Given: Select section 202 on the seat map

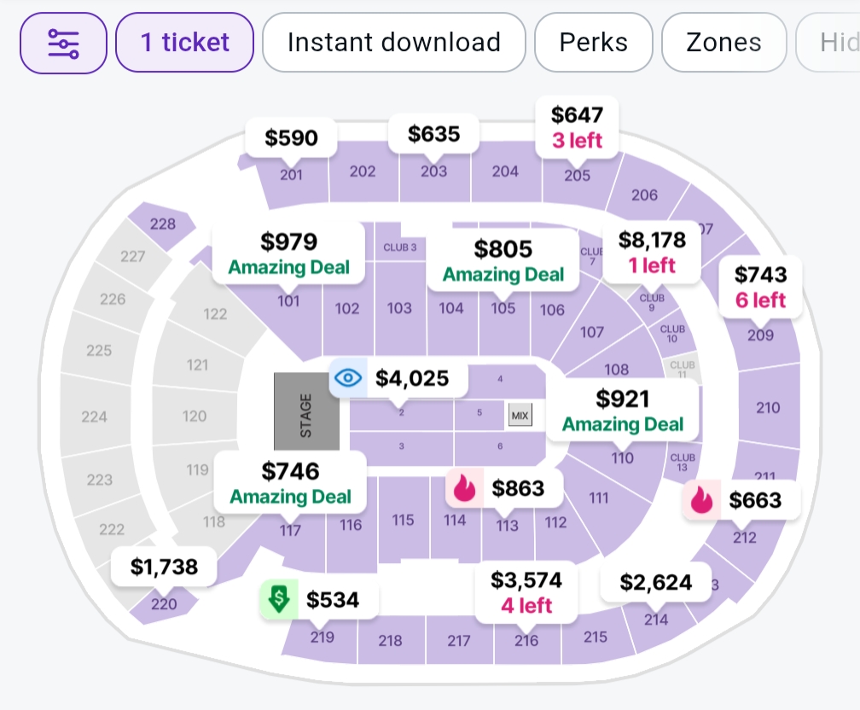Looking at the screenshot, I should [x=363, y=172].
